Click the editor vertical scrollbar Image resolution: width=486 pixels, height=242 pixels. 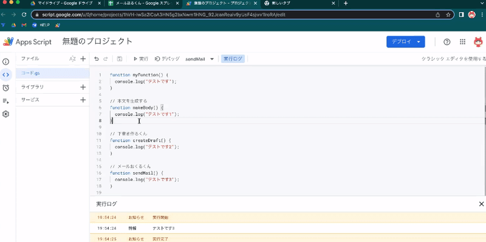click(484, 130)
